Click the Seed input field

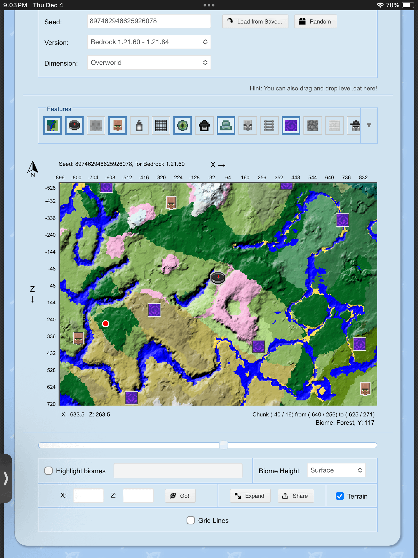click(149, 21)
